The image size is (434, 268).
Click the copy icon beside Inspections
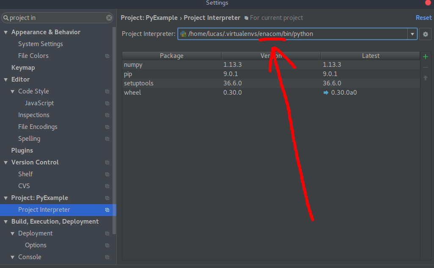107,115
